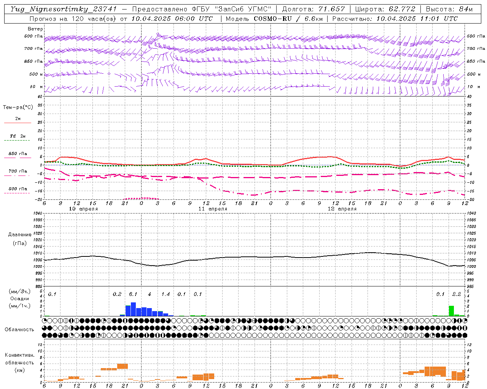Click the Тем-ра(°C) temperature panel label

click(x=18, y=108)
